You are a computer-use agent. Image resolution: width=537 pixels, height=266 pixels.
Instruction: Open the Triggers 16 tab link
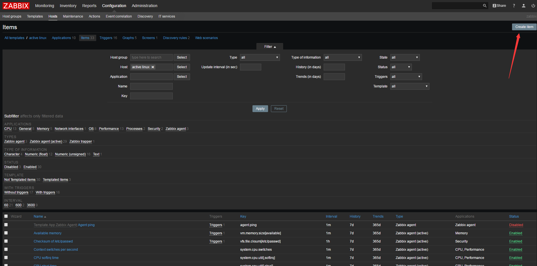click(108, 38)
